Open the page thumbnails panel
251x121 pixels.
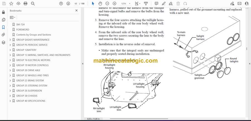(4, 20)
